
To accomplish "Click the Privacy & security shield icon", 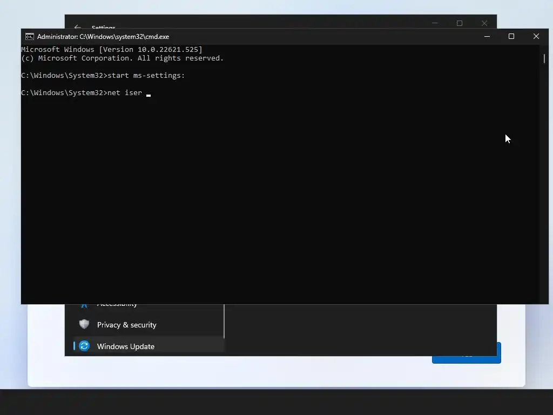I will 84,324.
